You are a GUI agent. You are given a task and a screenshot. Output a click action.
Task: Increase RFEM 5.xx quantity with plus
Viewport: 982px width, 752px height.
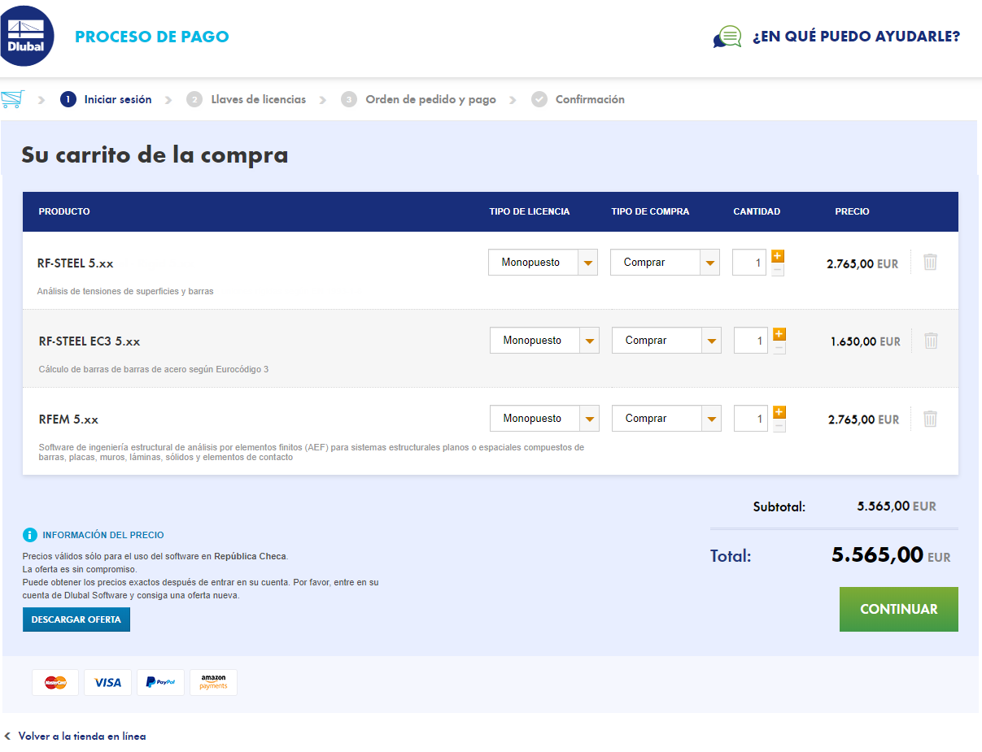click(x=779, y=412)
